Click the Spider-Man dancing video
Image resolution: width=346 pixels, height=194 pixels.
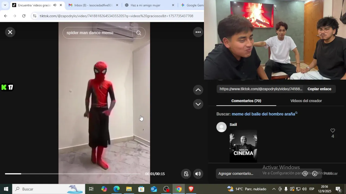click(104, 103)
